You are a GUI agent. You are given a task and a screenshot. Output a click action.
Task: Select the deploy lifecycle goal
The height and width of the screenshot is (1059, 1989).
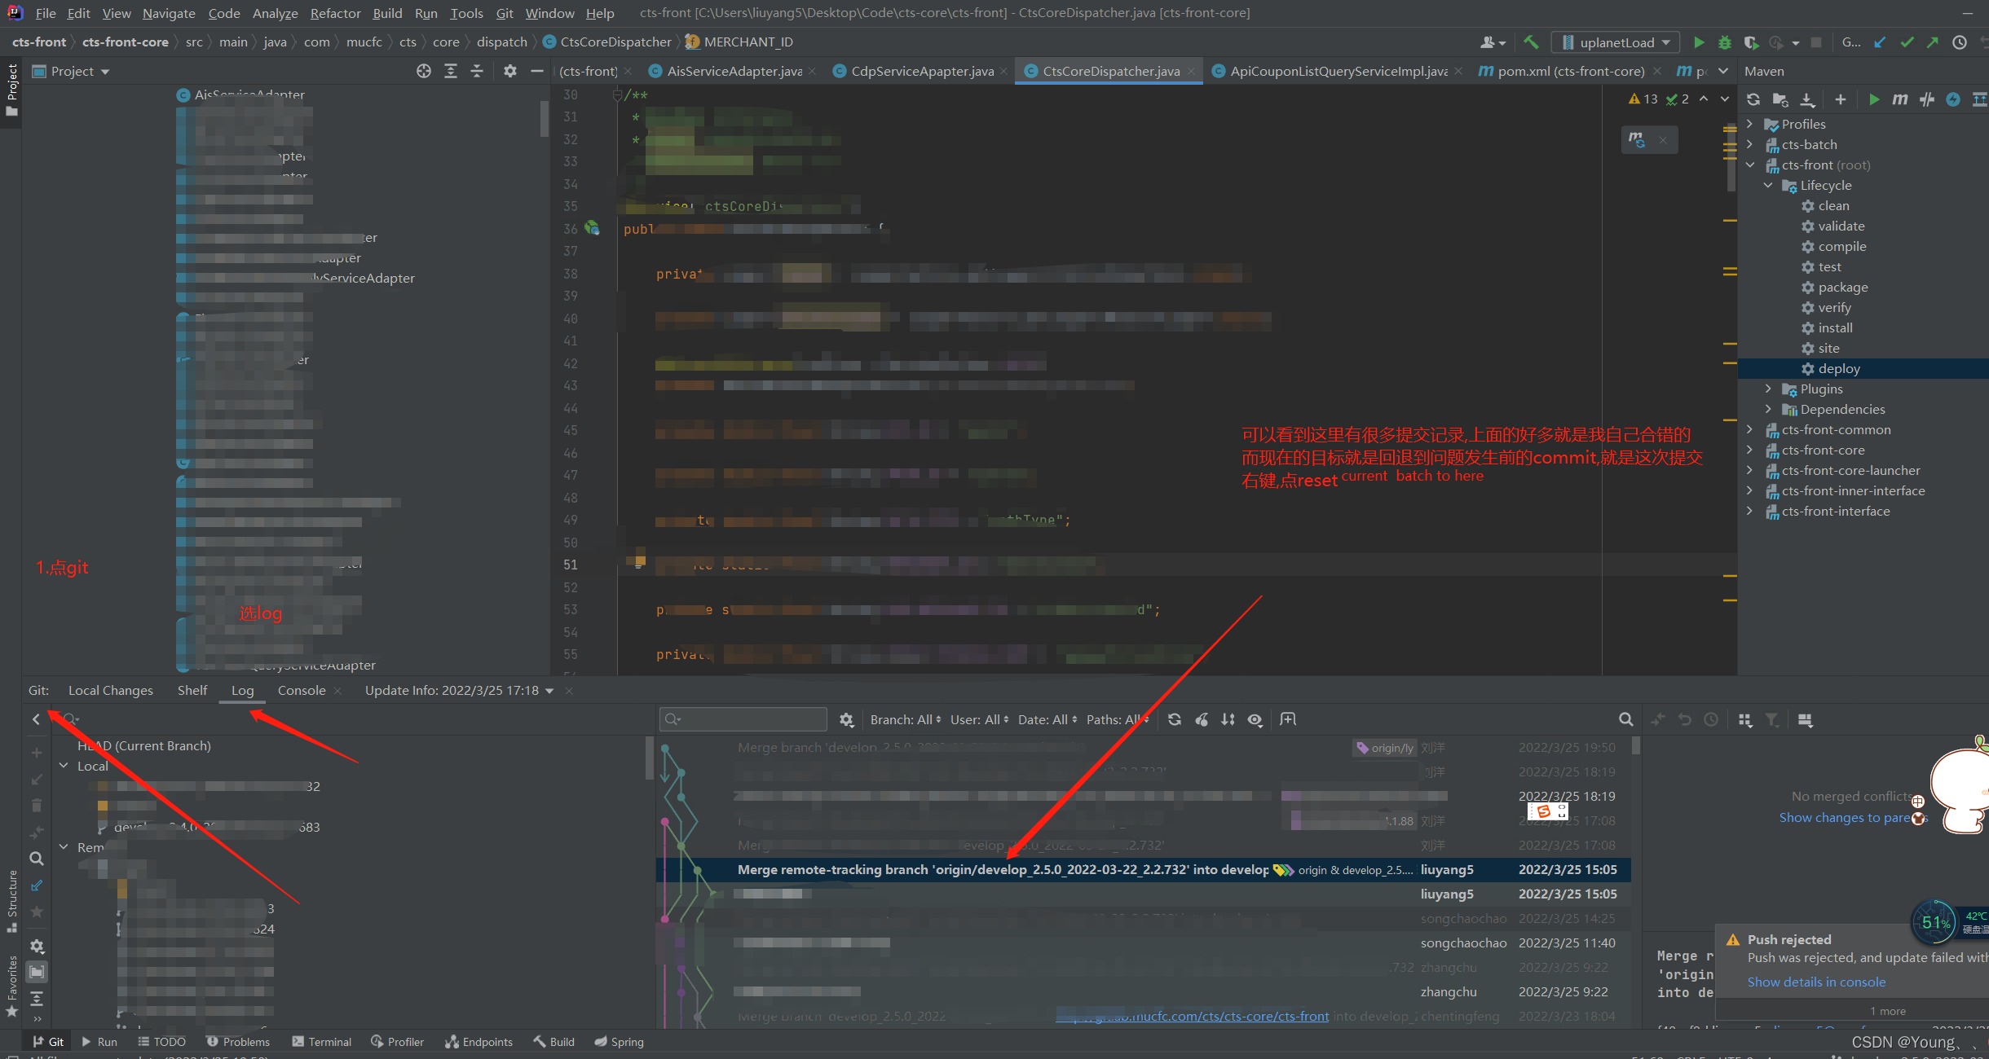pyautogui.click(x=1838, y=368)
